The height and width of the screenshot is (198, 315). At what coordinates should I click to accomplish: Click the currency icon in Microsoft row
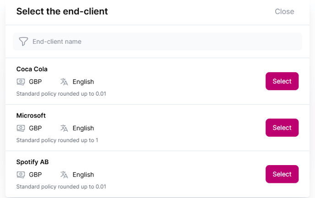21,128
